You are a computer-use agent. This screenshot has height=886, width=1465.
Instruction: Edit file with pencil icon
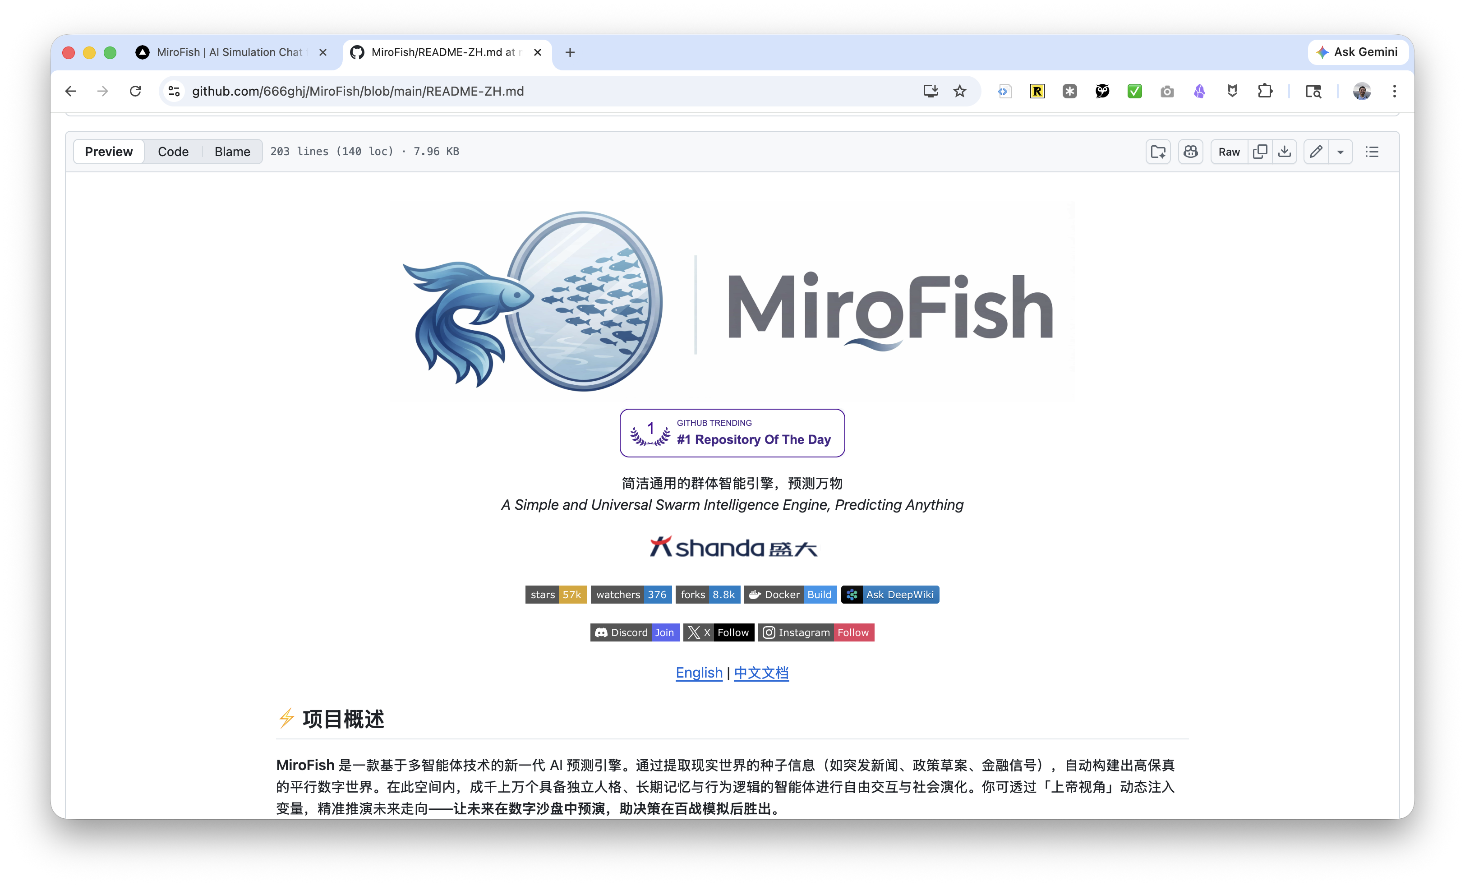coord(1316,152)
